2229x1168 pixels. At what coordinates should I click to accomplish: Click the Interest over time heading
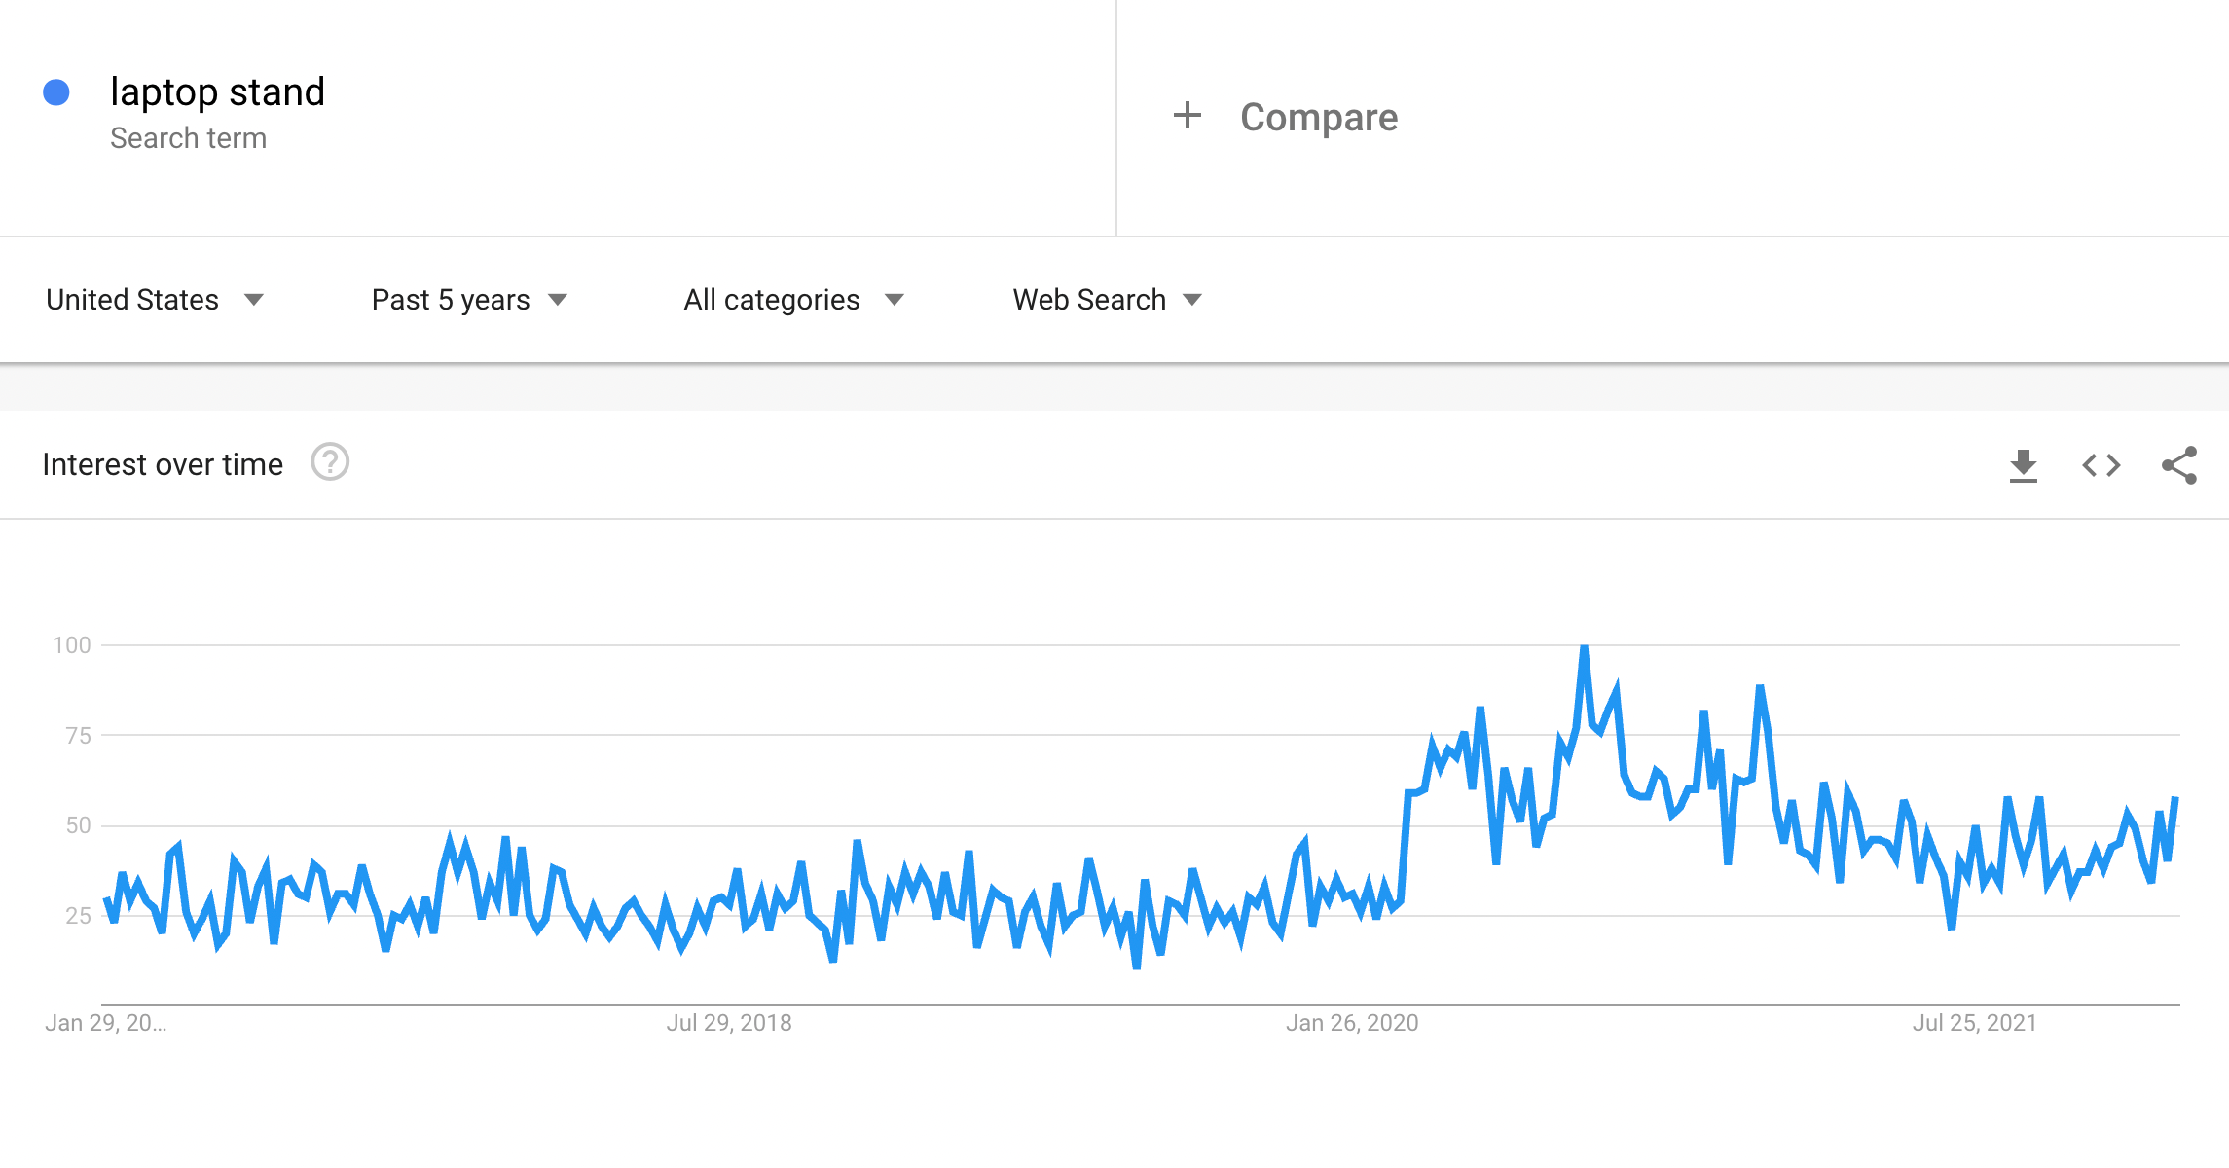pyautogui.click(x=163, y=465)
